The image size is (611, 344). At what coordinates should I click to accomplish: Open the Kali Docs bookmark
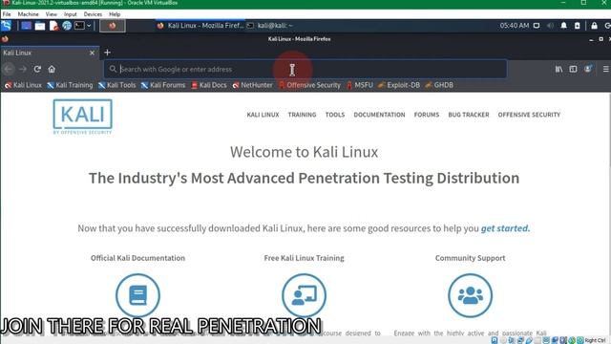208,85
